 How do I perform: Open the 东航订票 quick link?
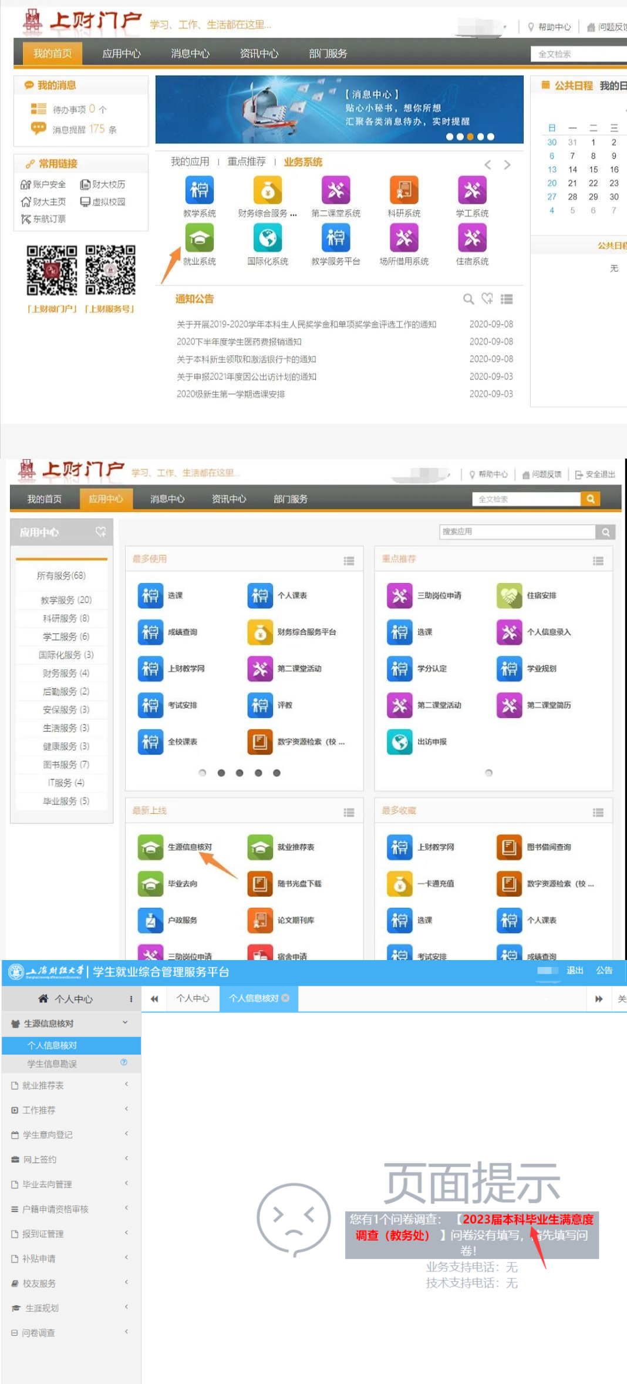tap(43, 219)
